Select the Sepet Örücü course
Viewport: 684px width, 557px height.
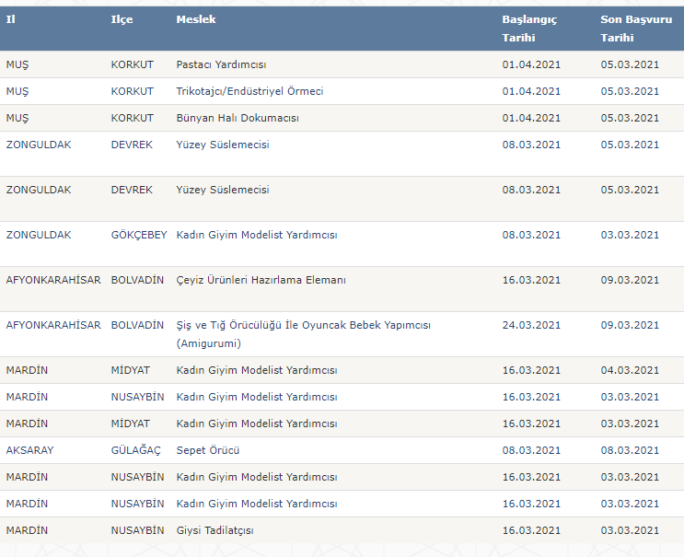click(208, 450)
